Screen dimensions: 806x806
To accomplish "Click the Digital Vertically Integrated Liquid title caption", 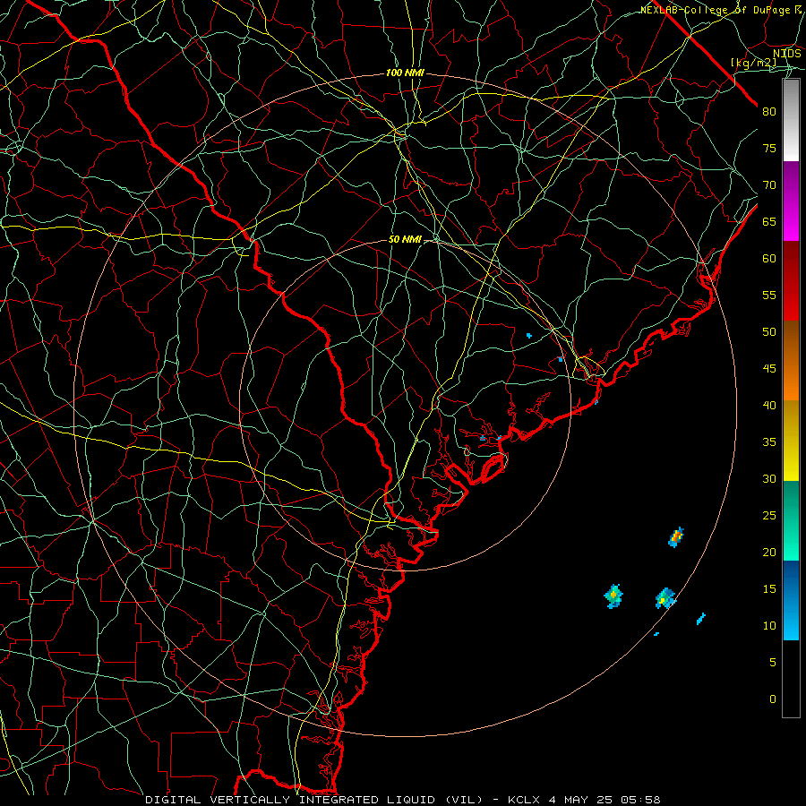I will pyautogui.click(x=402, y=800).
